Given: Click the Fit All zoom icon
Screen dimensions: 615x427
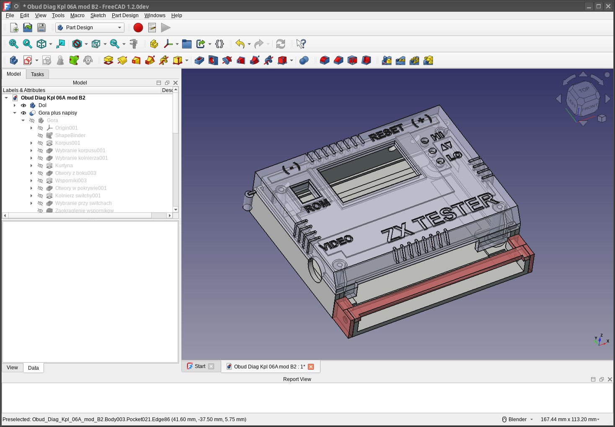Looking at the screenshot, I should [x=13, y=44].
